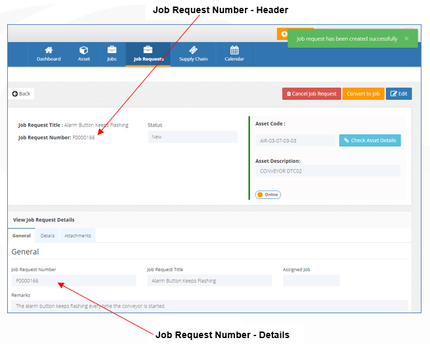Open the Asset cube icon
Viewport: 430px width, 344px height.
point(83,50)
